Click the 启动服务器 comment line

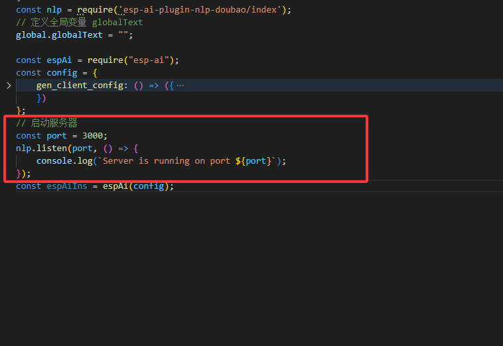click(x=47, y=123)
